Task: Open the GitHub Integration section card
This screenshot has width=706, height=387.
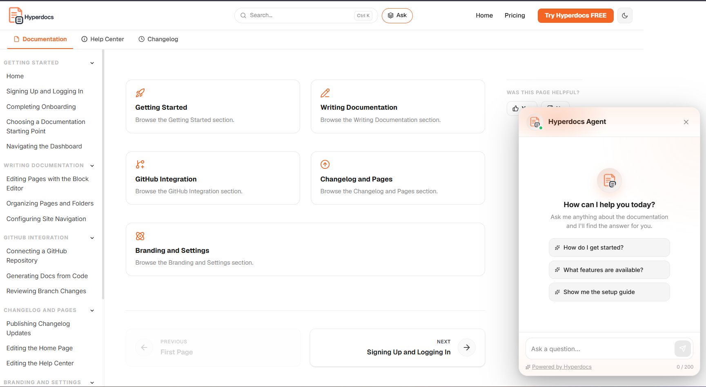Action: 213,178
